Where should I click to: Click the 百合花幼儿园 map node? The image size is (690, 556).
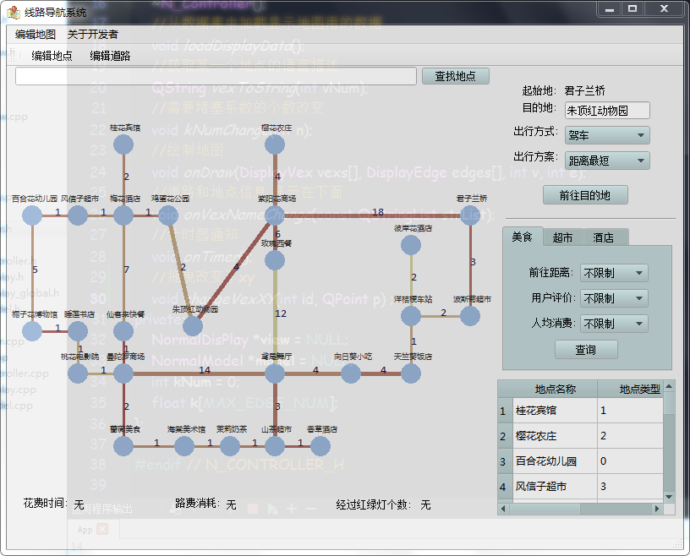click(x=32, y=215)
